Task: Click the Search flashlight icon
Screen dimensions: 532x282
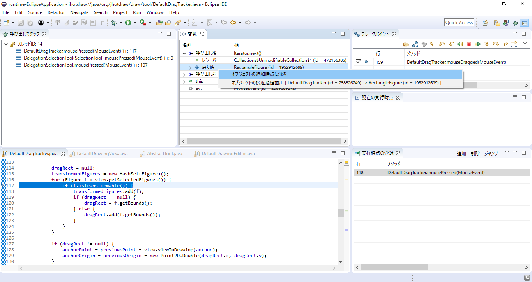Action: click(x=179, y=23)
